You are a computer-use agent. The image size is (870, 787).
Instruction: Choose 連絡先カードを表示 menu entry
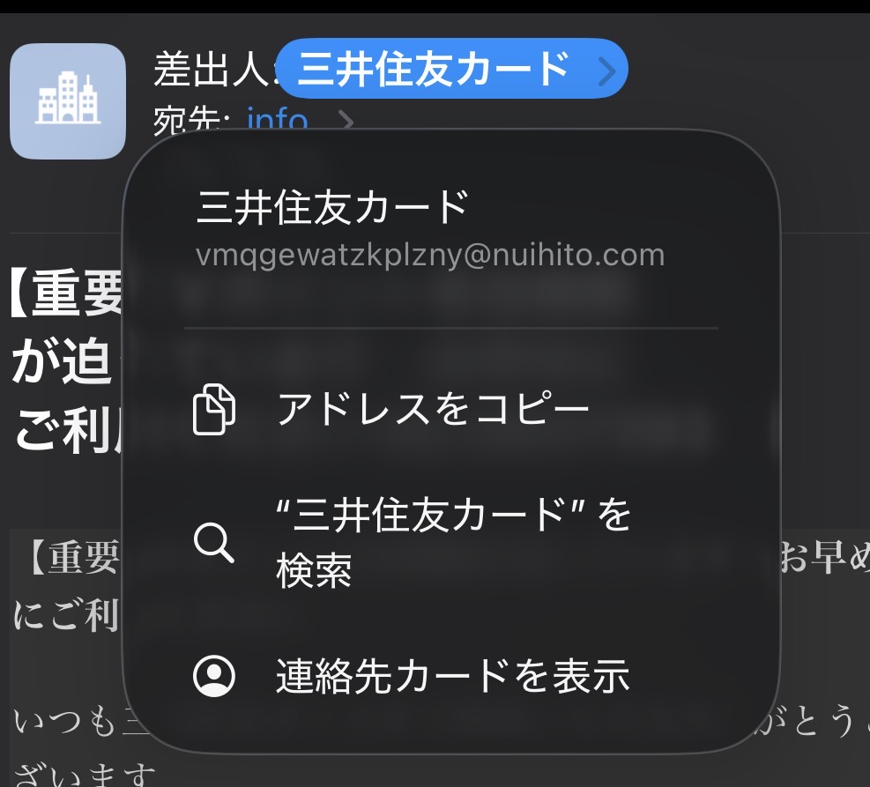pyautogui.click(x=454, y=676)
